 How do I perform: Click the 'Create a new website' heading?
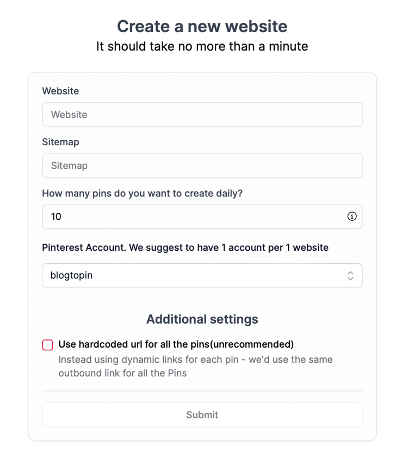pos(202,26)
